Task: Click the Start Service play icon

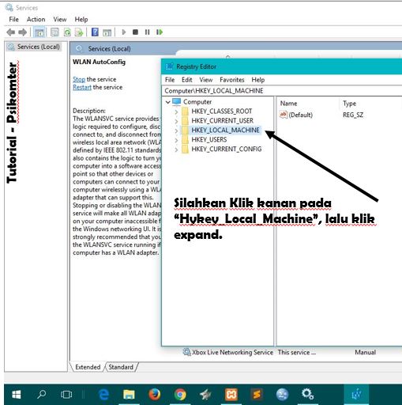Action: pyautogui.click(x=124, y=32)
